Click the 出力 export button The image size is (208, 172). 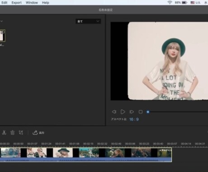38,133
